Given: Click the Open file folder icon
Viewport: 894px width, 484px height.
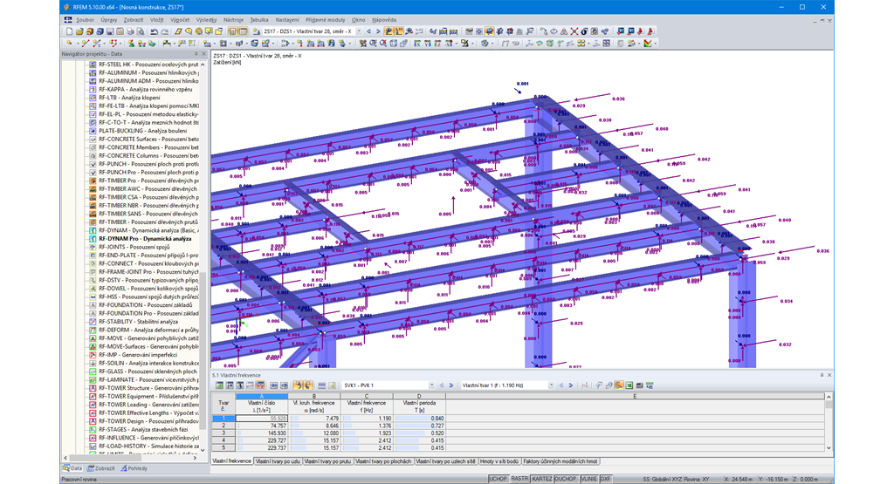Looking at the screenshot, I should (79, 31).
